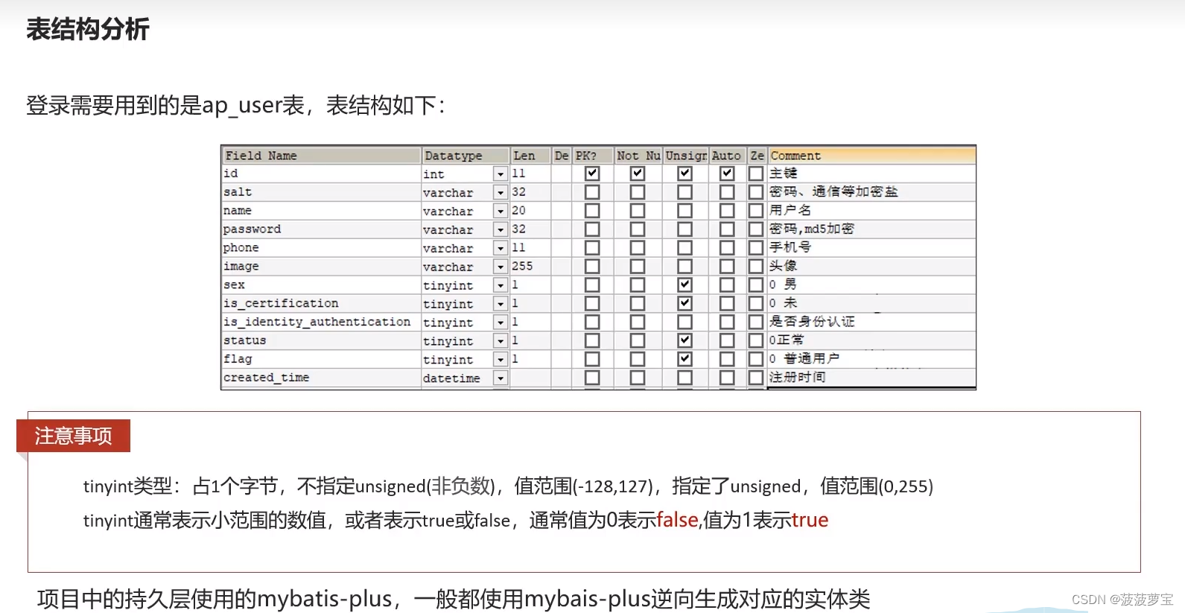Select the created_time field name cell
Screen dimensions: 1185x613
point(322,378)
